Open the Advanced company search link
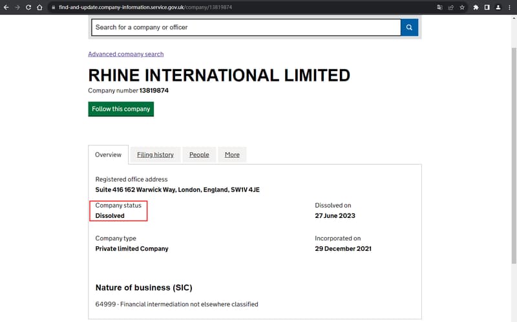517x322 pixels. [125, 54]
